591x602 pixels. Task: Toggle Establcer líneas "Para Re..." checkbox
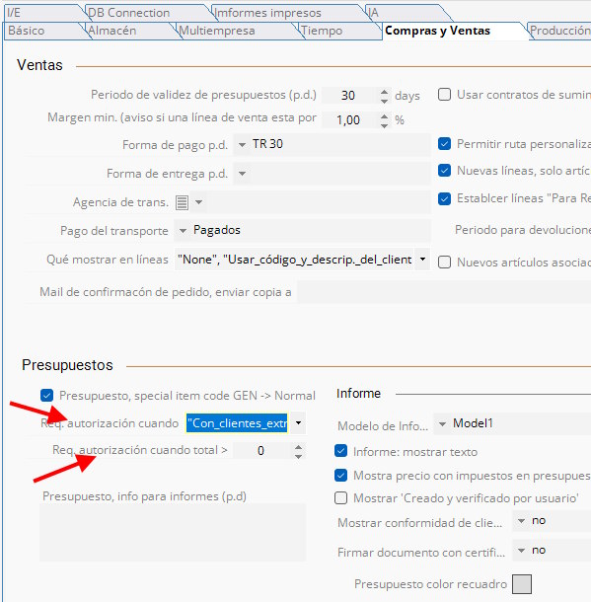444,198
